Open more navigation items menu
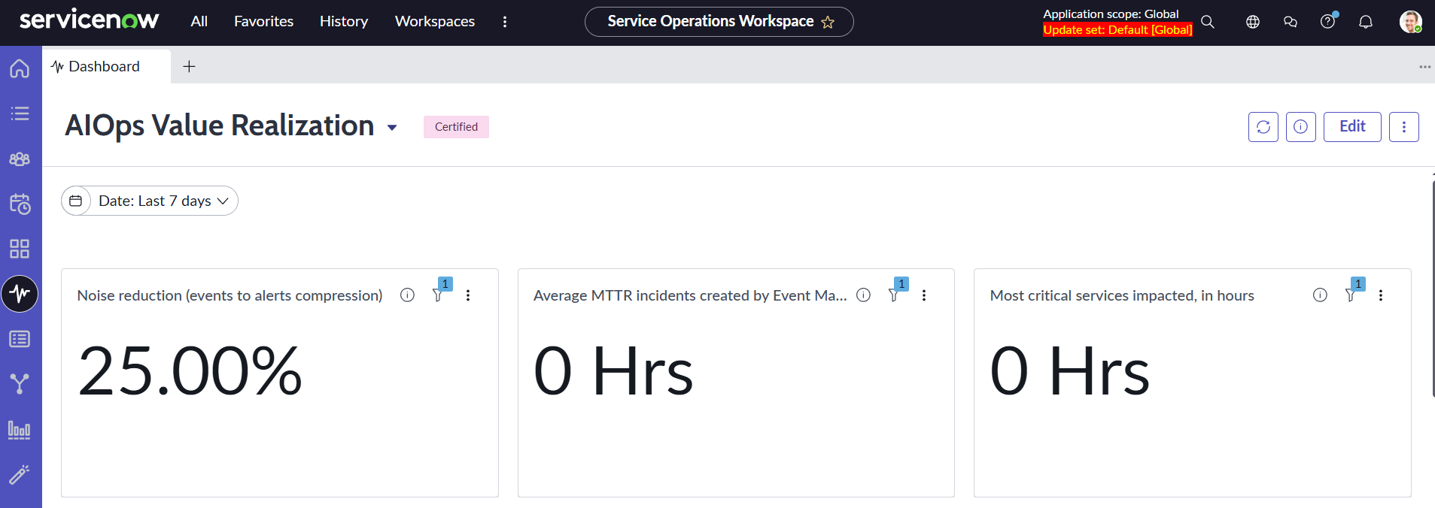Screen dimensions: 1435x508 point(505,22)
